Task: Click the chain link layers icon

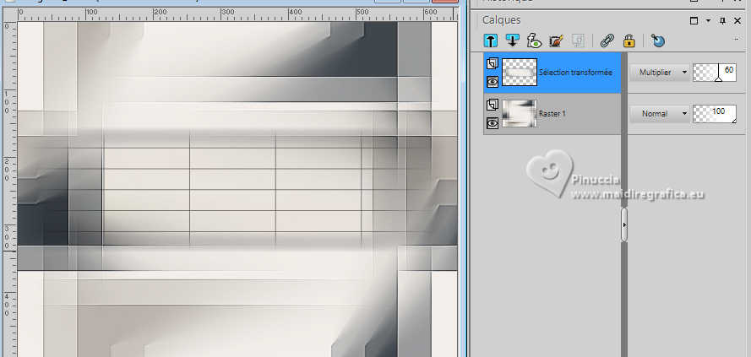Action: [x=607, y=41]
